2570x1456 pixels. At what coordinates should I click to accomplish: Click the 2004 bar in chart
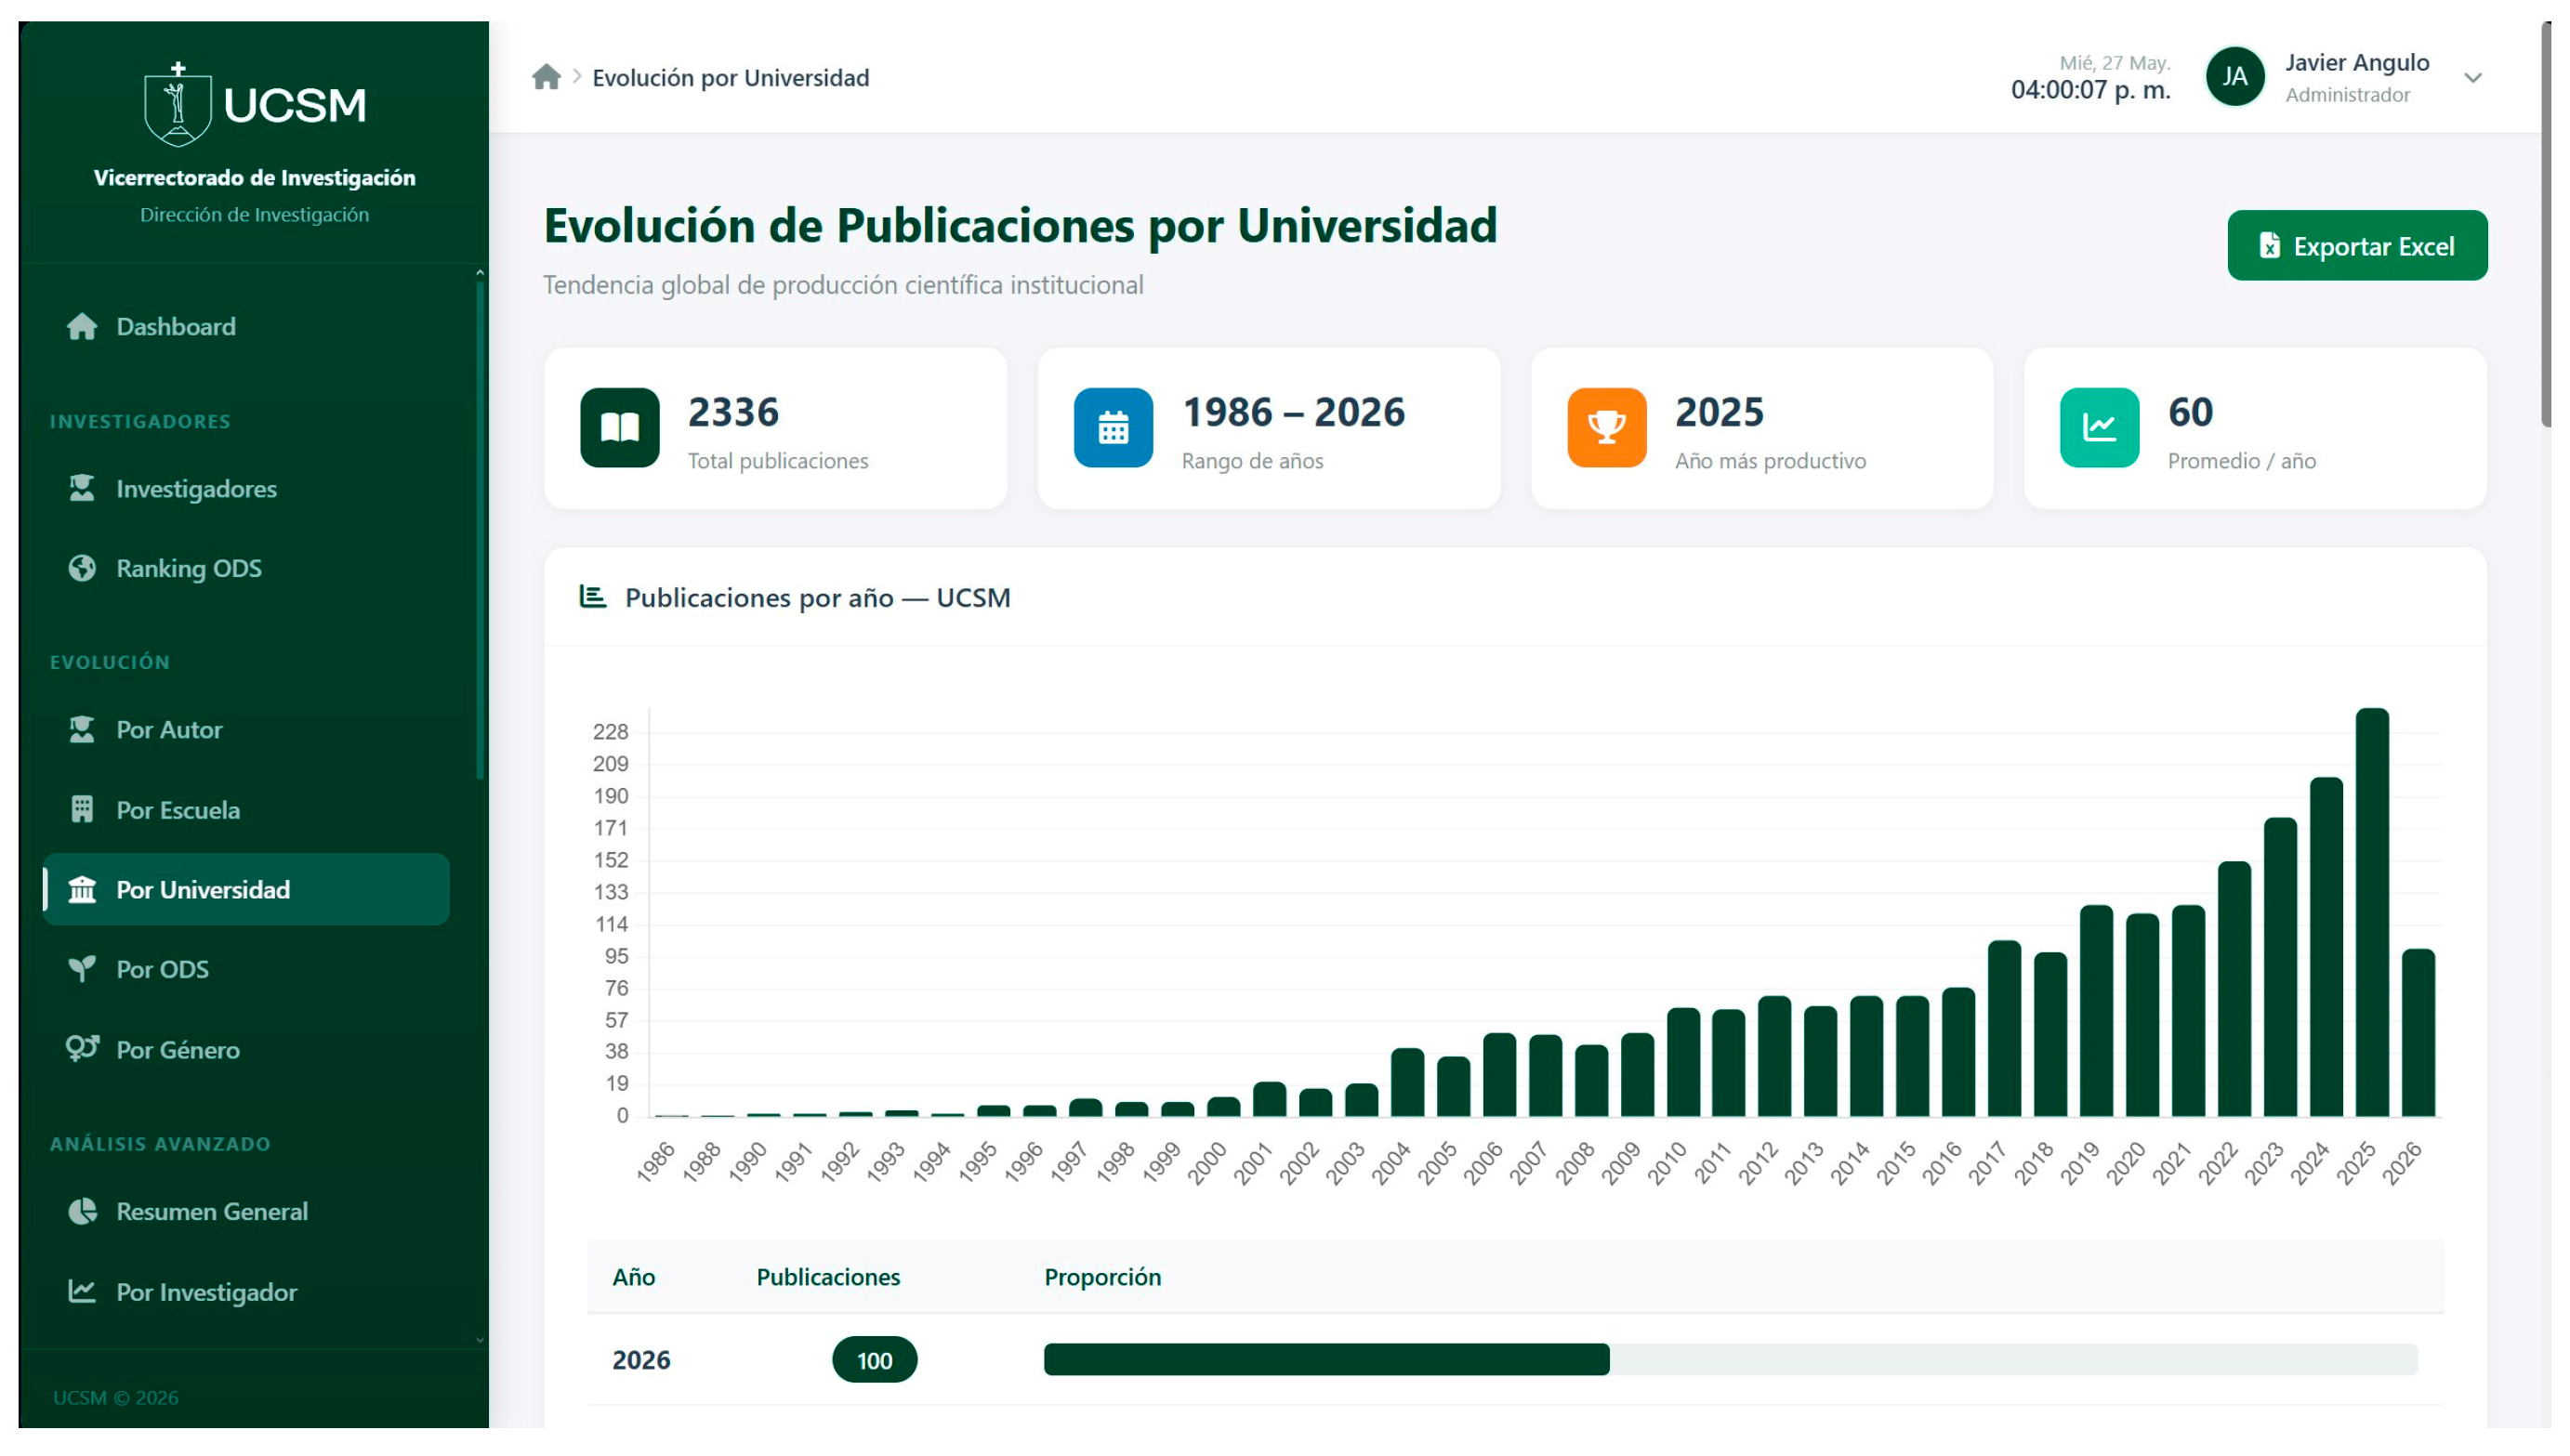1407,1083
